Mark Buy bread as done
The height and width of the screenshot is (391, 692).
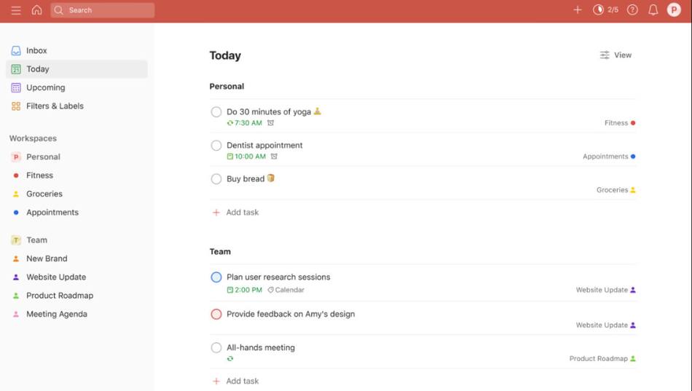(x=216, y=179)
